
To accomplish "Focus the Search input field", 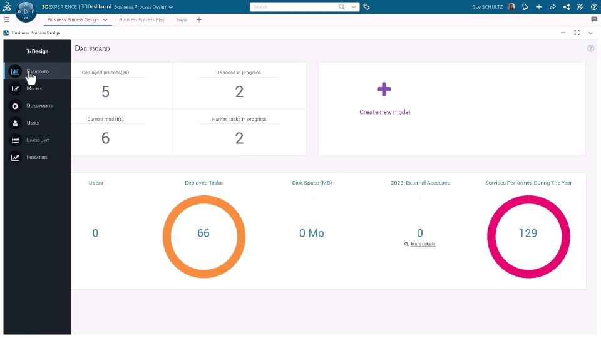I will pos(293,7).
